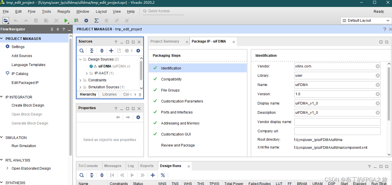392x185 pixels.
Task: Open the Reports menu
Action: [x=64, y=12]
